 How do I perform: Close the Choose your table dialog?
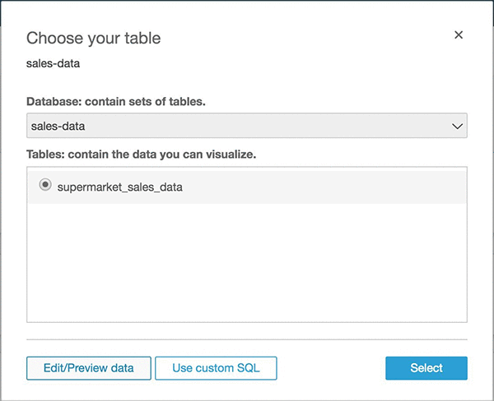459,35
